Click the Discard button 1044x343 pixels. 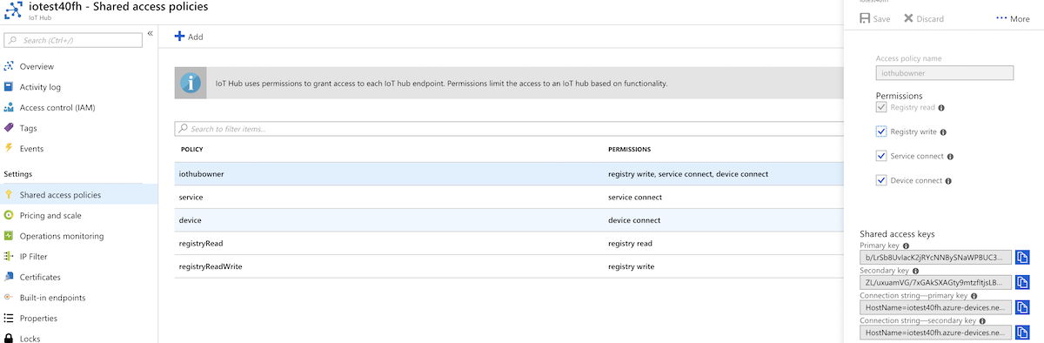(924, 18)
